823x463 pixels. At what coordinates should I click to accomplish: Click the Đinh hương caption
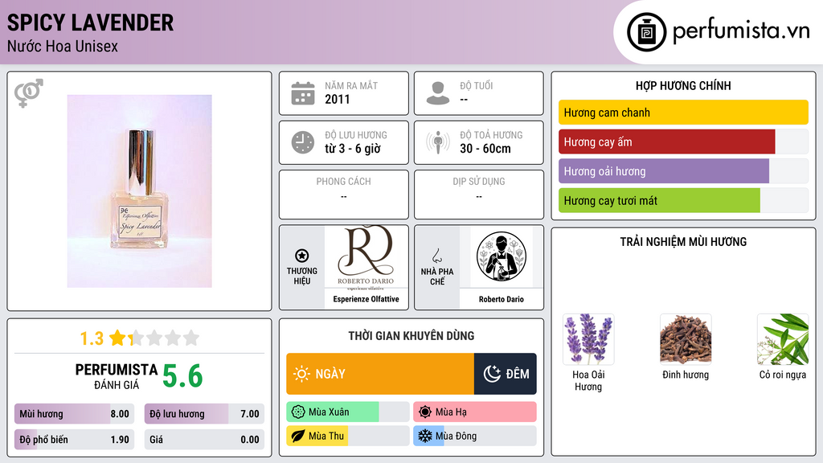tap(686, 375)
